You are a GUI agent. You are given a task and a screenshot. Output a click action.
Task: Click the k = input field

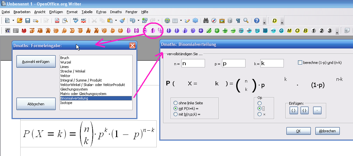272,63
